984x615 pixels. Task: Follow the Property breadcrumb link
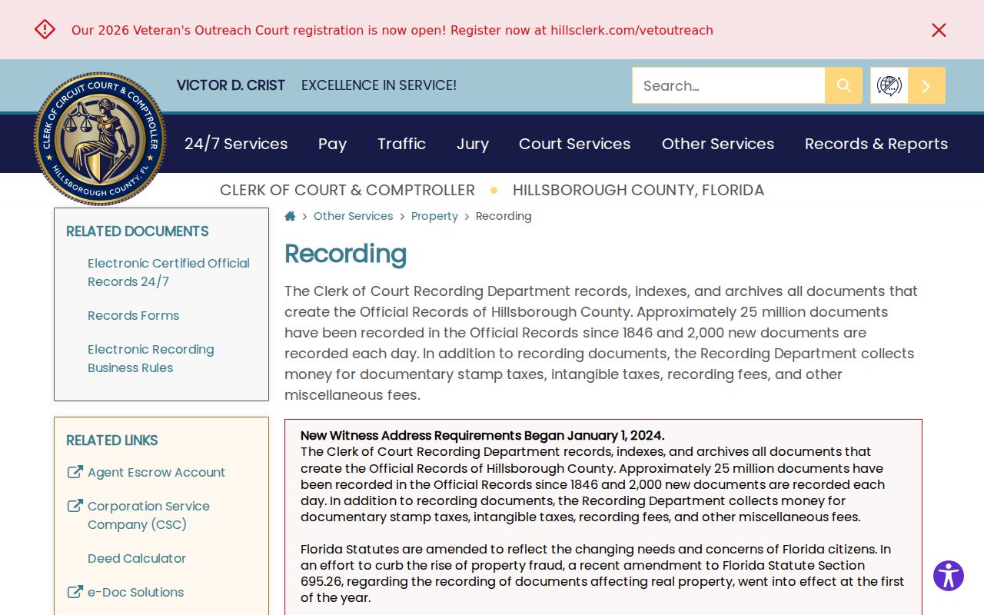pos(434,216)
